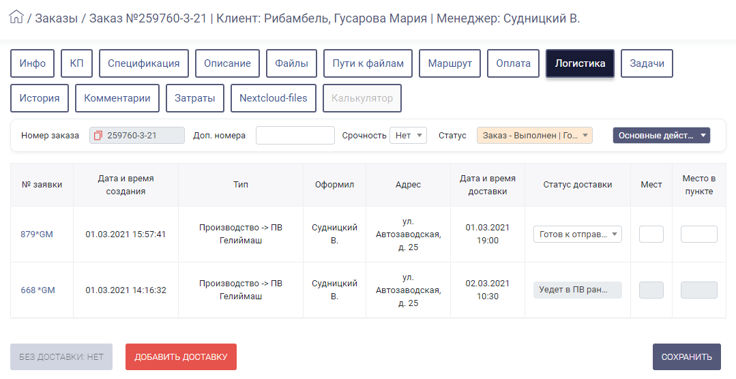Open request link 668 *GM
This screenshot has width=736, height=379.
click(x=38, y=290)
